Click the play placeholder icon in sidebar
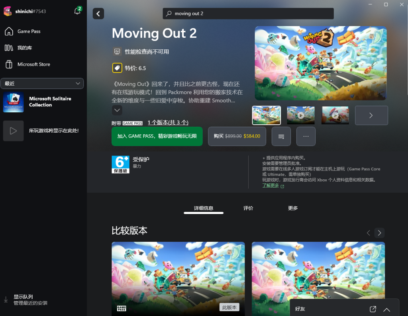 (x=13, y=131)
